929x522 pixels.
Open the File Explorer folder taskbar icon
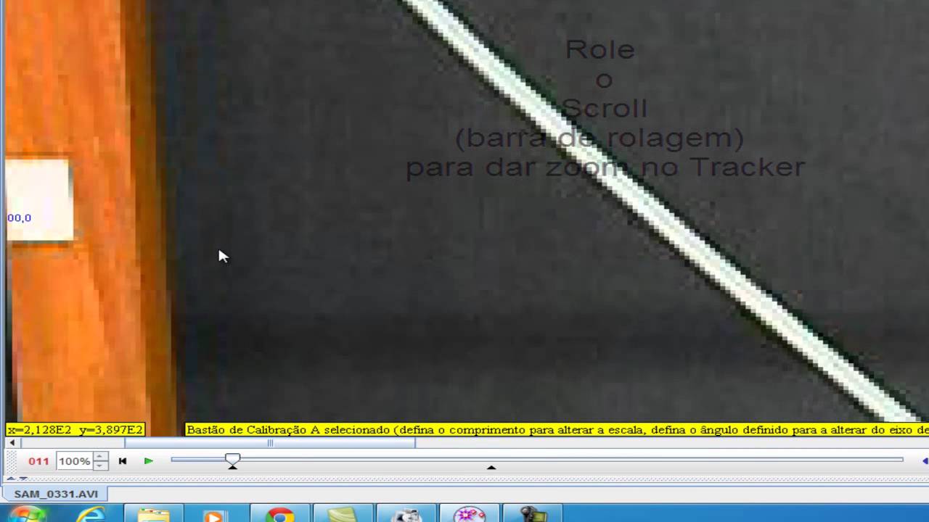153,515
